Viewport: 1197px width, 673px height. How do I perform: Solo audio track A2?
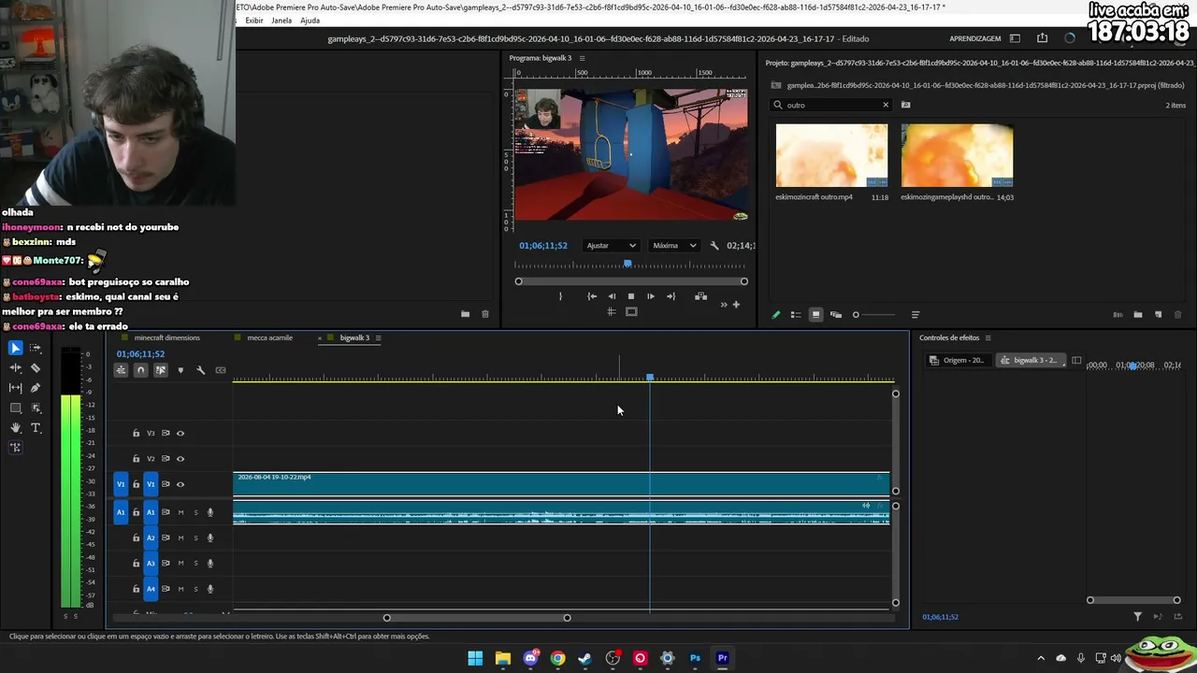pyautogui.click(x=195, y=538)
